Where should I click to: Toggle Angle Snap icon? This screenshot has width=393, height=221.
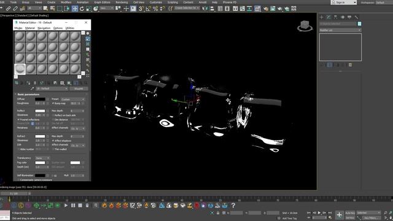(148, 9)
